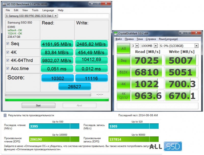
Task: Click the Start button in AS SSD
Action: coord(39,106)
